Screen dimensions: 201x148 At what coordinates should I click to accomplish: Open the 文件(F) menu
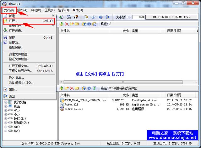click(x=9, y=10)
